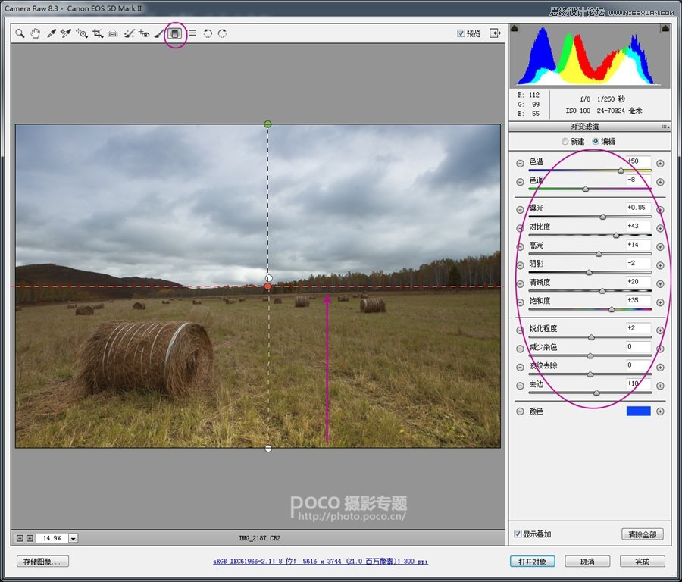Screen dimensions: 682x582
Task: Activate the Graduated Filter tool
Action: 175,33
